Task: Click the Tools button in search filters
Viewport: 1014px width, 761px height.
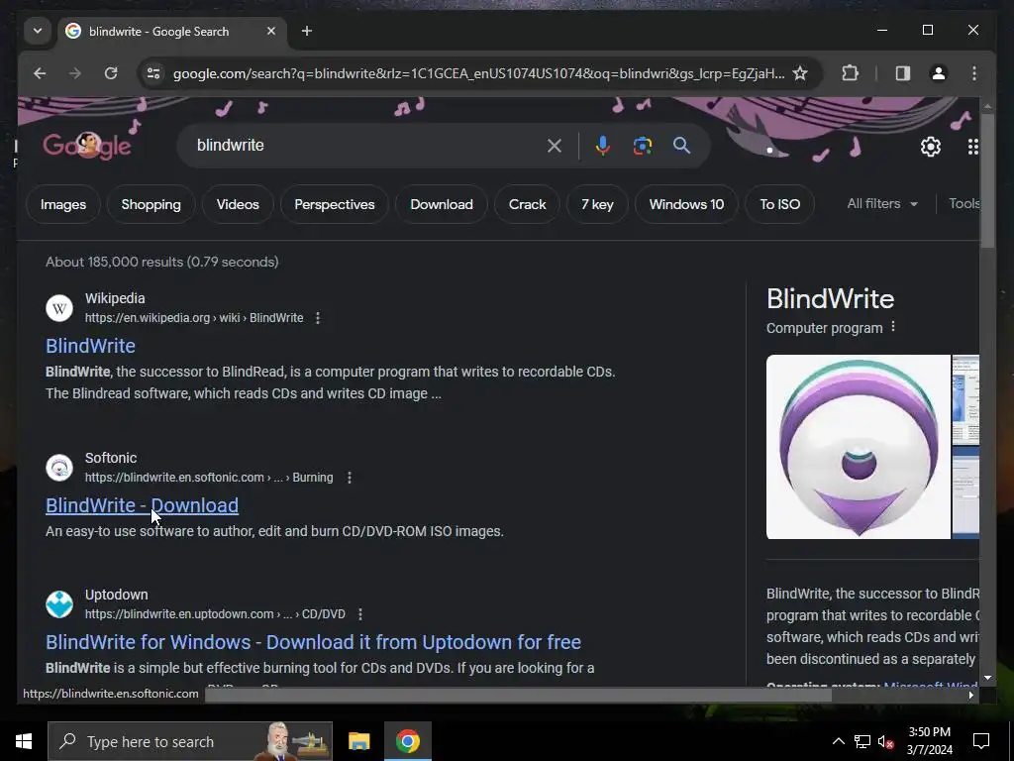Action: click(963, 204)
